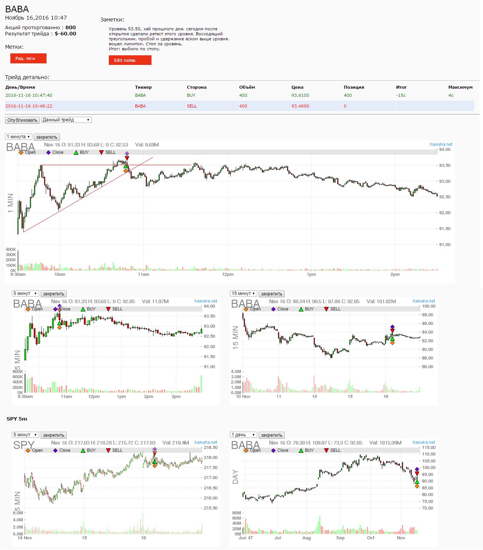
Task: Click the orange Open legend icon on 1 MIN chart
Action: click(x=21, y=152)
